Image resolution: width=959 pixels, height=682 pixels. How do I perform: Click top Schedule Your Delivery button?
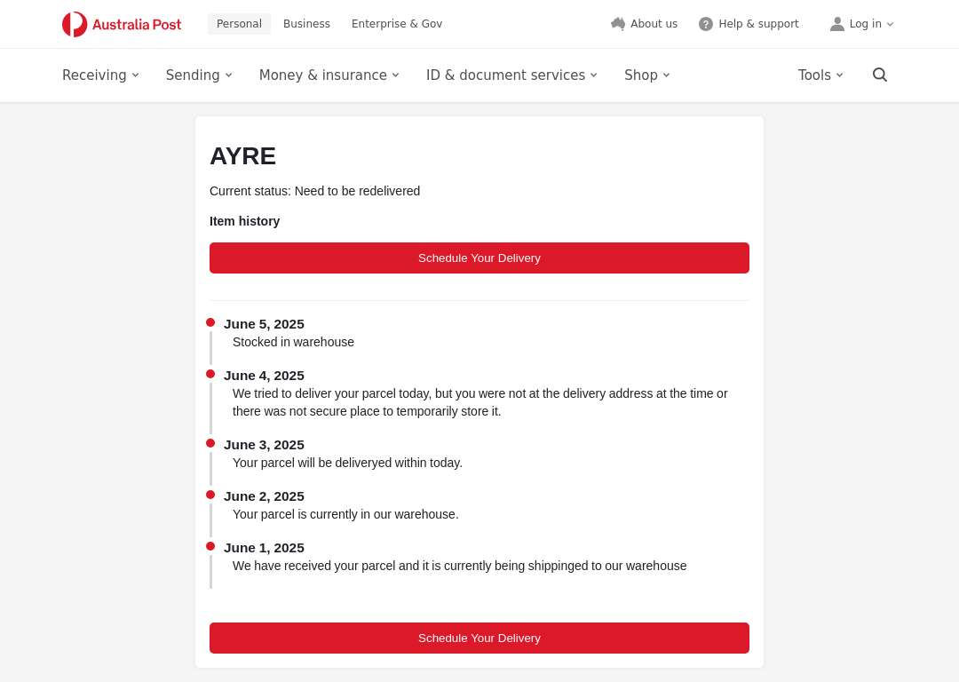[479, 258]
